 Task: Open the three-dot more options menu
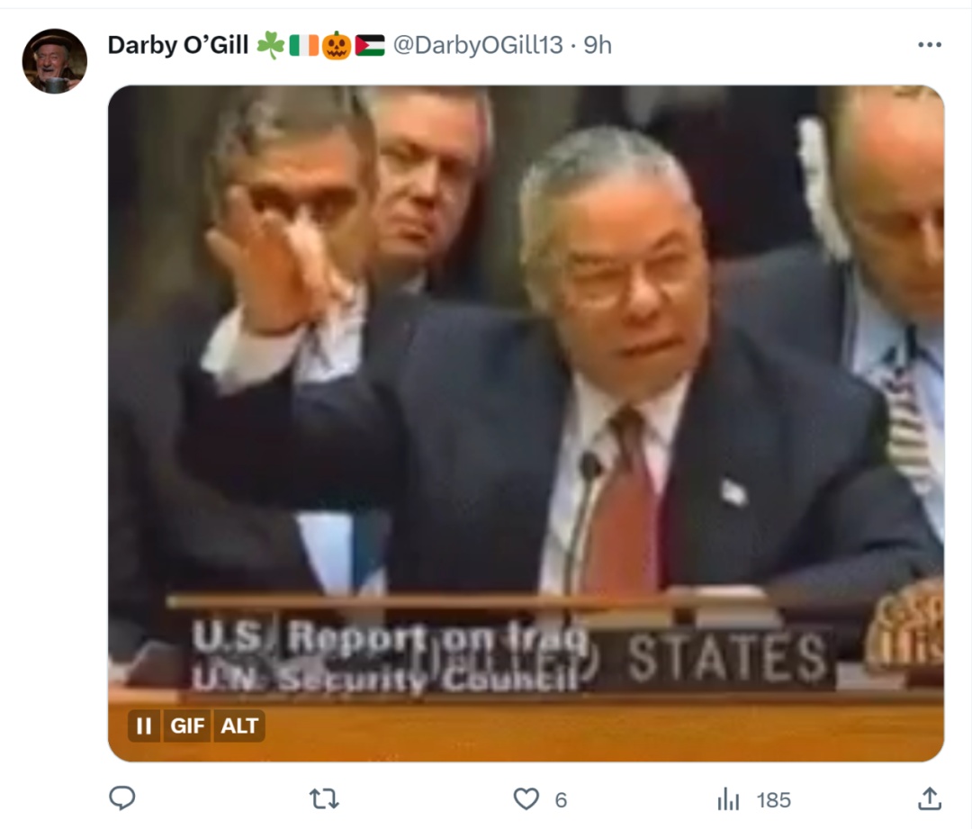tap(930, 45)
